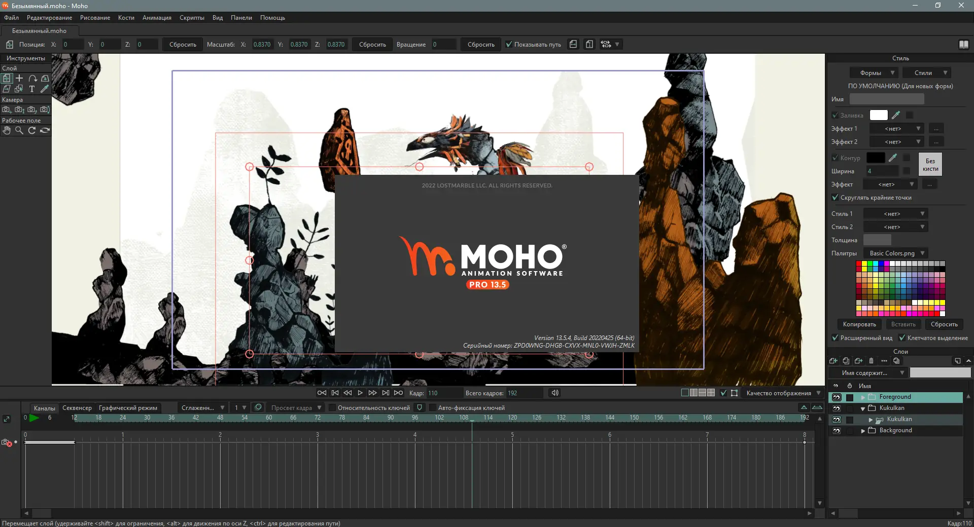Switch to the Секвенсер tab

tap(77, 407)
